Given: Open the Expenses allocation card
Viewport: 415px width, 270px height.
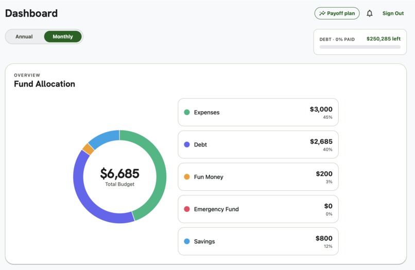Looking at the screenshot, I should point(258,112).
